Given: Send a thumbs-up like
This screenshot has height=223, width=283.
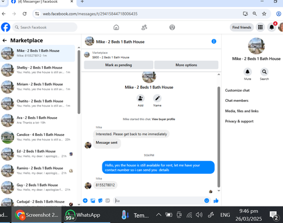Looking at the screenshot, I should (x=216, y=200).
